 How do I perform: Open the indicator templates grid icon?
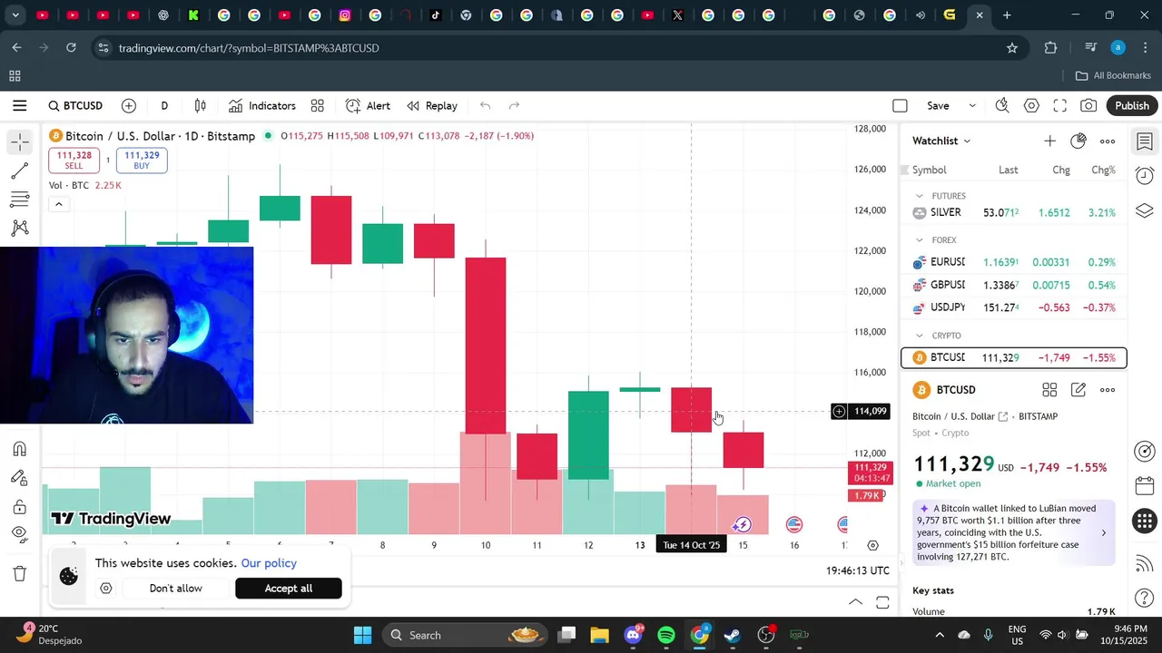(317, 106)
